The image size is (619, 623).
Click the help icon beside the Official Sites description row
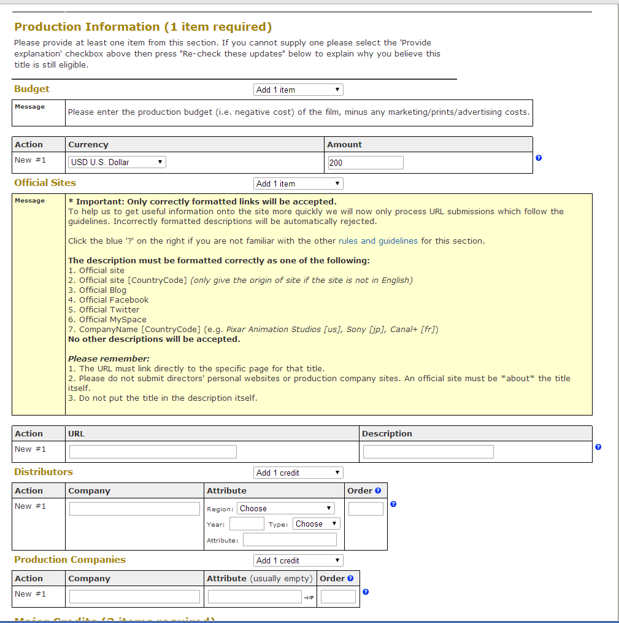pyautogui.click(x=598, y=447)
